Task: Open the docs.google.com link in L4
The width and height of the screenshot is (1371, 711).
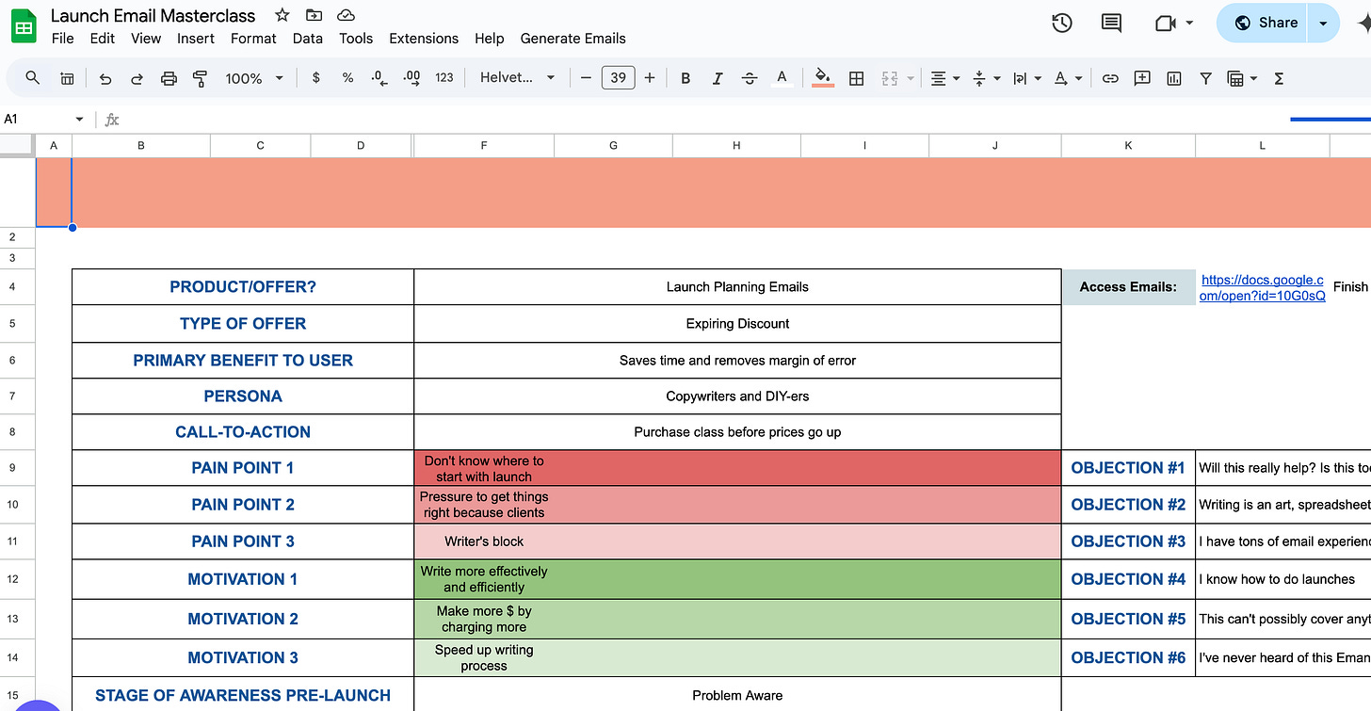Action: [1262, 287]
